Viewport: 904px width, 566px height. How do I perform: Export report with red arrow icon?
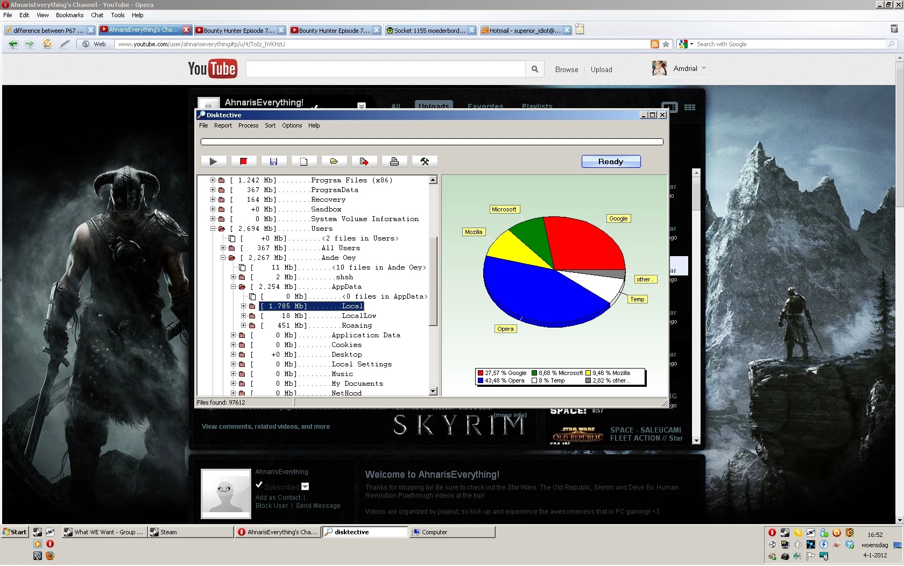tap(364, 161)
